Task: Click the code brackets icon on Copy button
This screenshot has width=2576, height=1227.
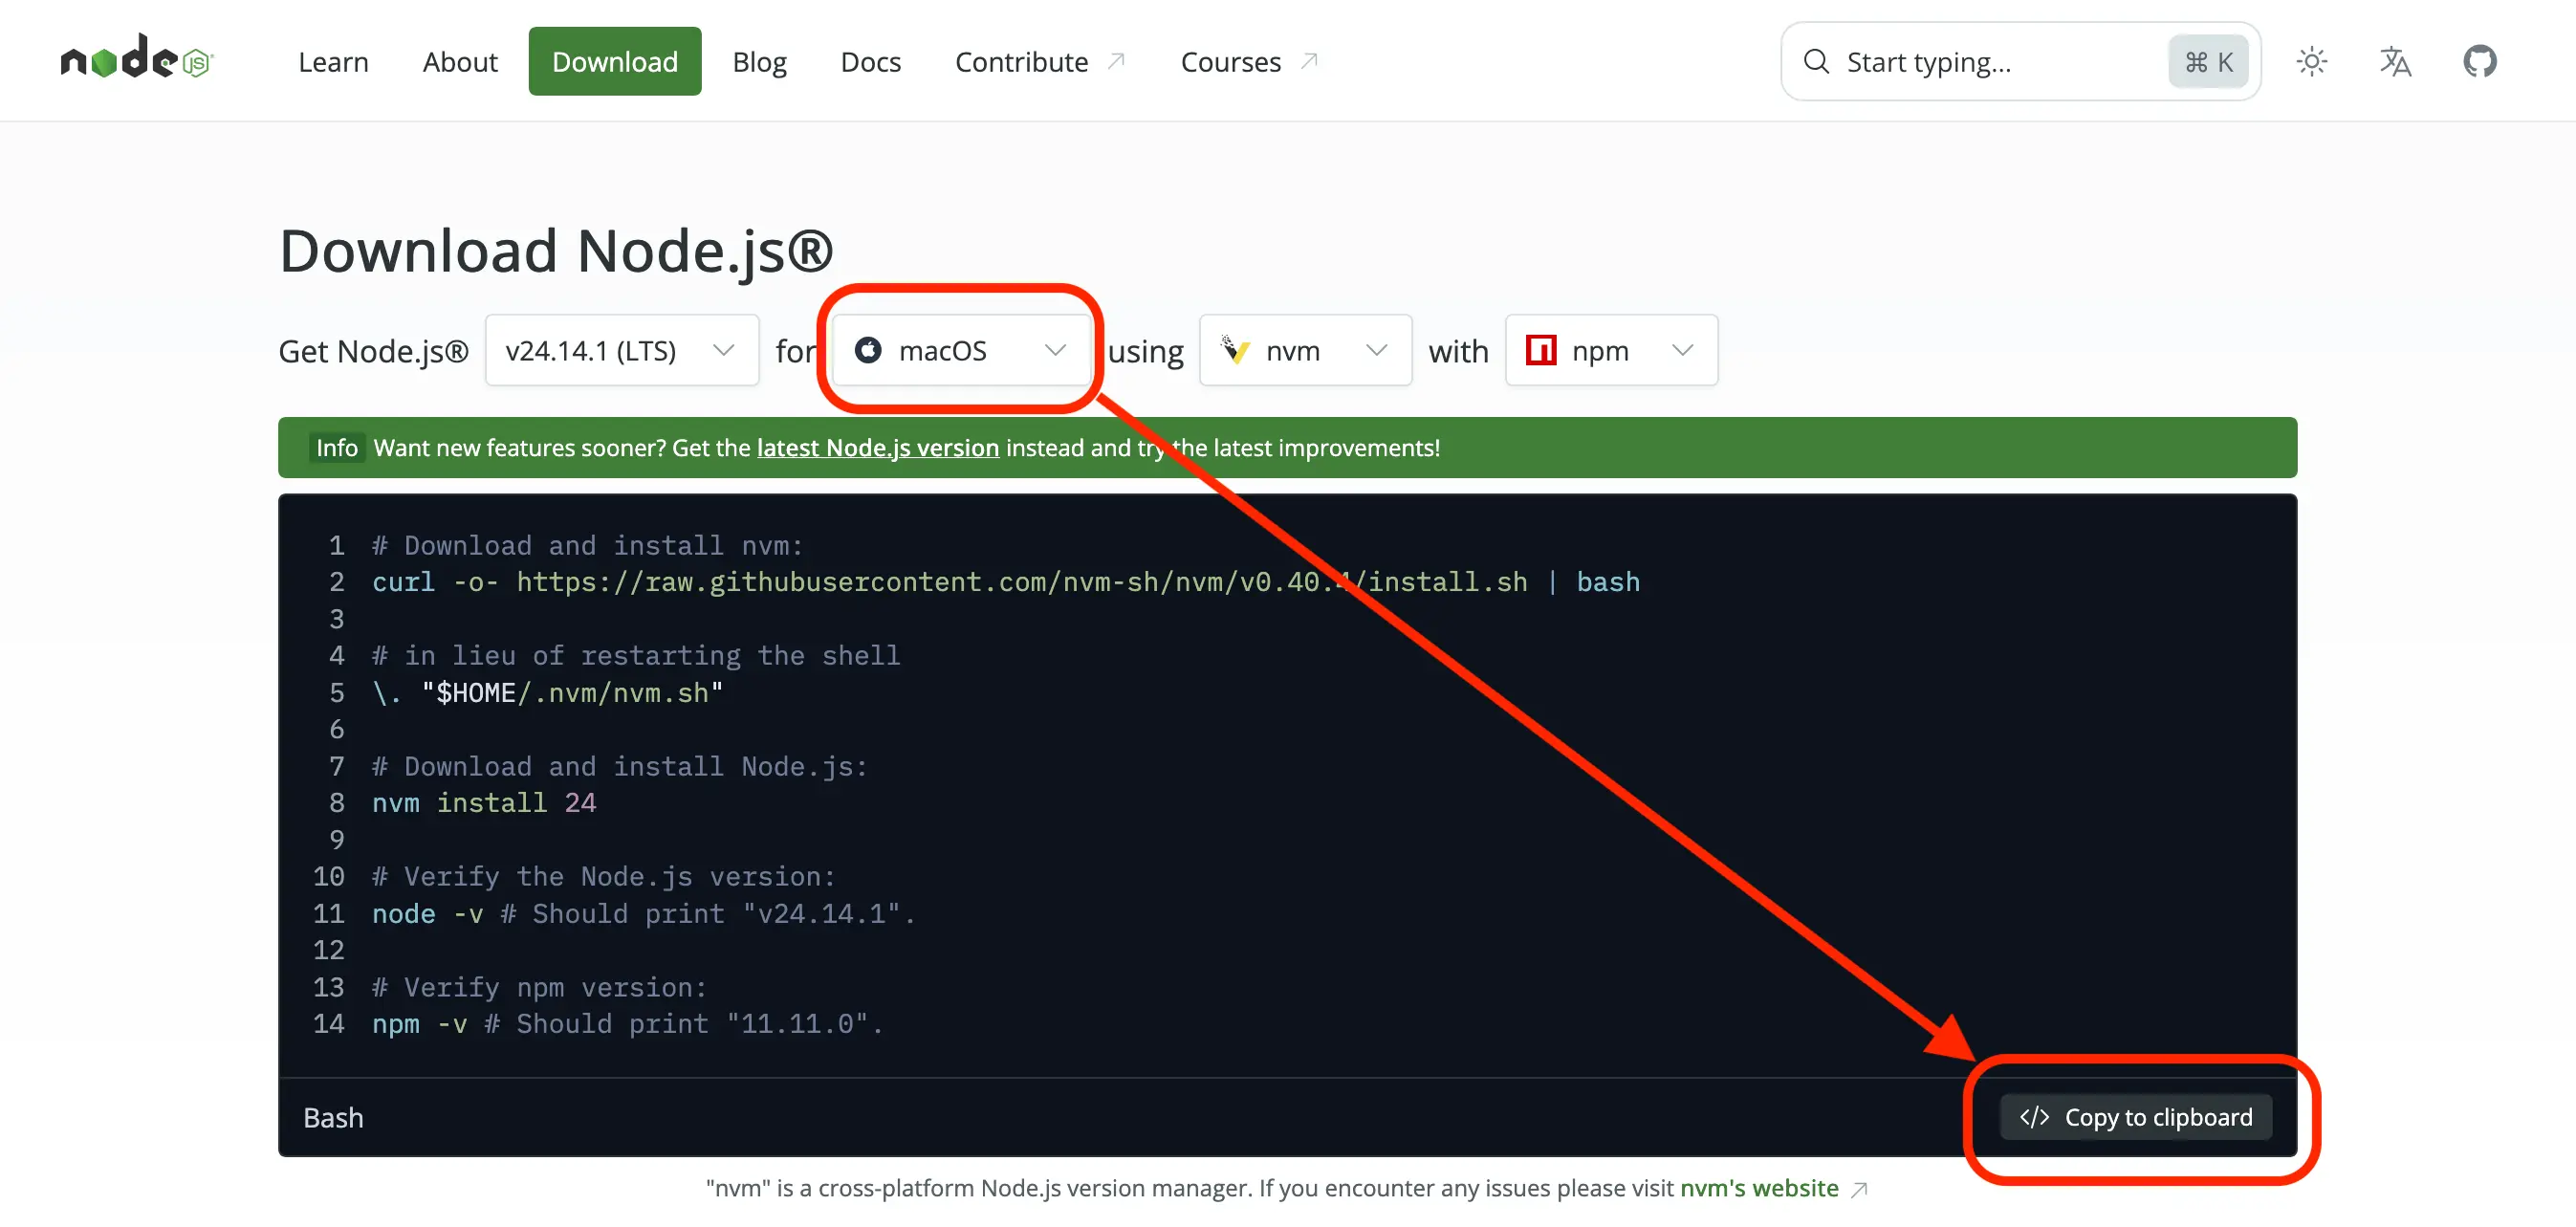Action: point(2034,1117)
